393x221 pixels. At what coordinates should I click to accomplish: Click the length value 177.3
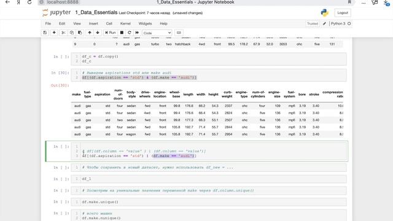point(189,120)
